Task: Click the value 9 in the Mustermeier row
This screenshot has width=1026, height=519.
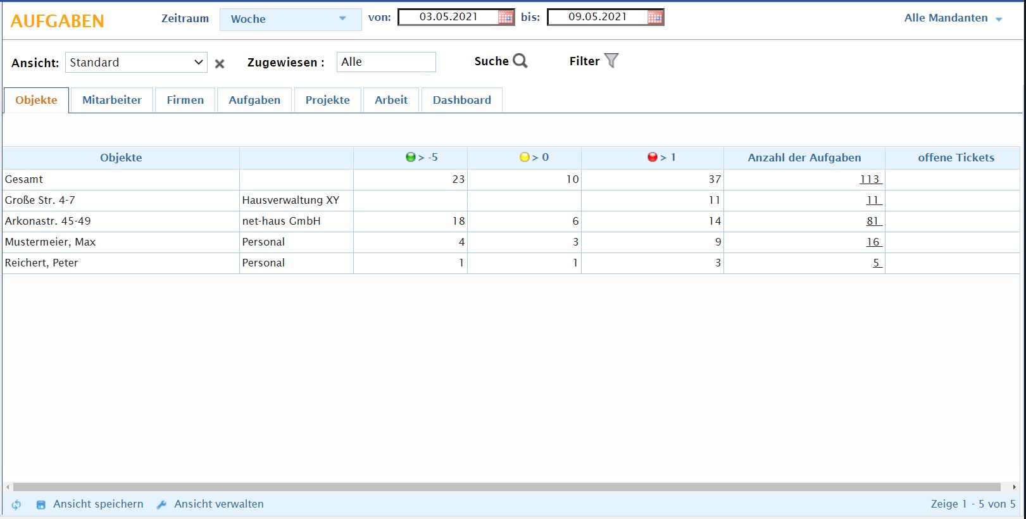Action: point(718,242)
